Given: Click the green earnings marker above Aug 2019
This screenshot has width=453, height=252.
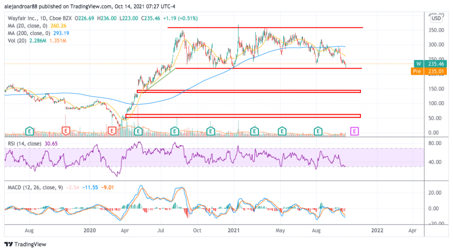Looking at the screenshot, I should point(30,131).
